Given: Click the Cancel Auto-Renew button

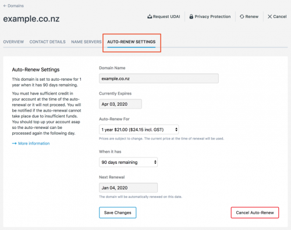Looking at the screenshot, I should (255, 213).
